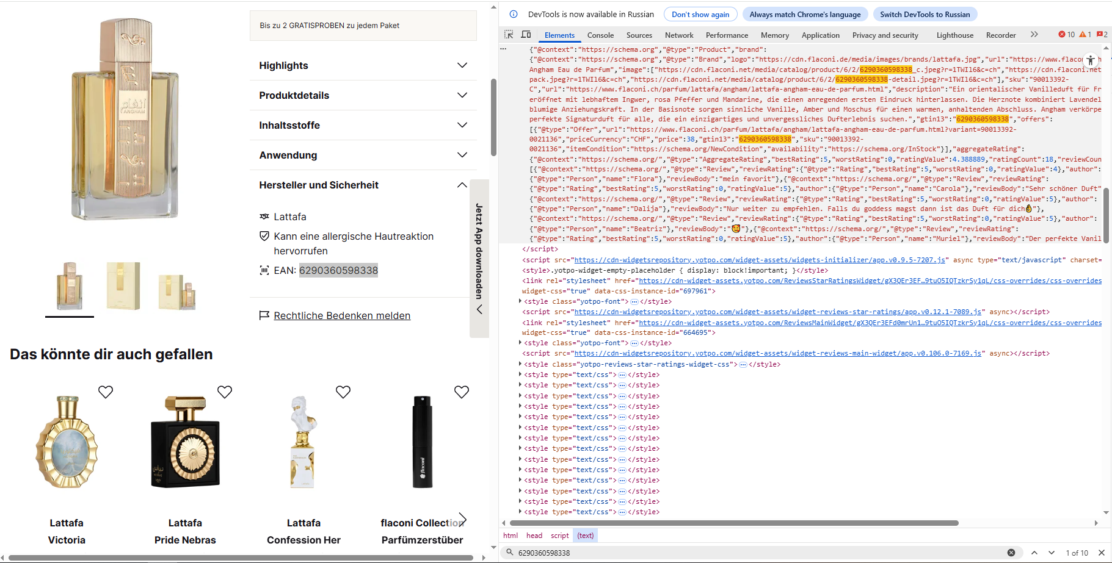Add Pride Nebras to wishlist heart

(225, 392)
